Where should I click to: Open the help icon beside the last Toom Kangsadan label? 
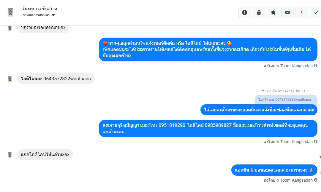pos(316,180)
